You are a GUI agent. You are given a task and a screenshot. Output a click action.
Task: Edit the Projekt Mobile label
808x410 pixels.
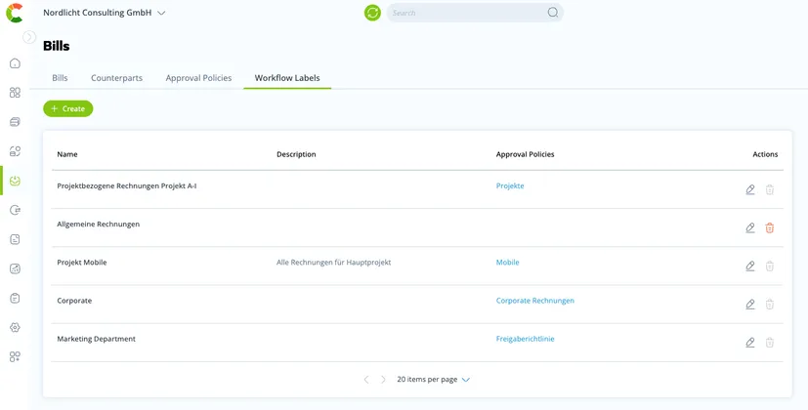tap(750, 266)
